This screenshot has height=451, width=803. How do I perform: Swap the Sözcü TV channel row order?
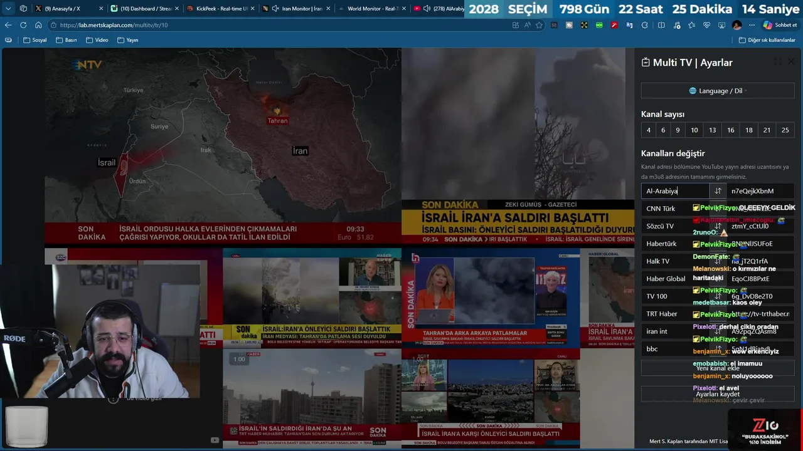point(718,226)
